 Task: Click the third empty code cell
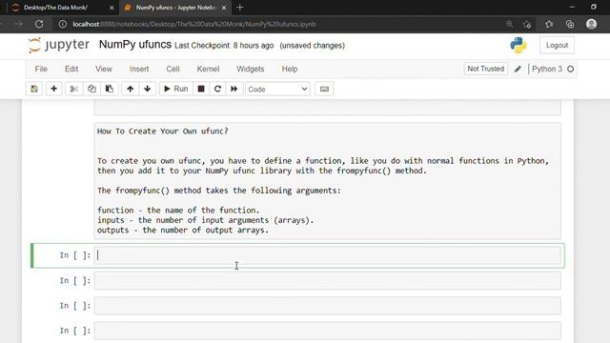pyautogui.click(x=328, y=306)
